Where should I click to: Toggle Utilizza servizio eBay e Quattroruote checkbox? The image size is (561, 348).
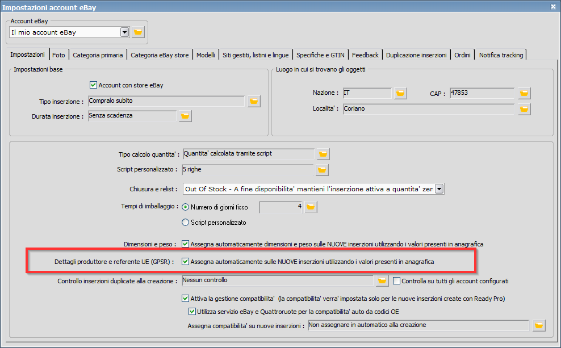click(192, 312)
